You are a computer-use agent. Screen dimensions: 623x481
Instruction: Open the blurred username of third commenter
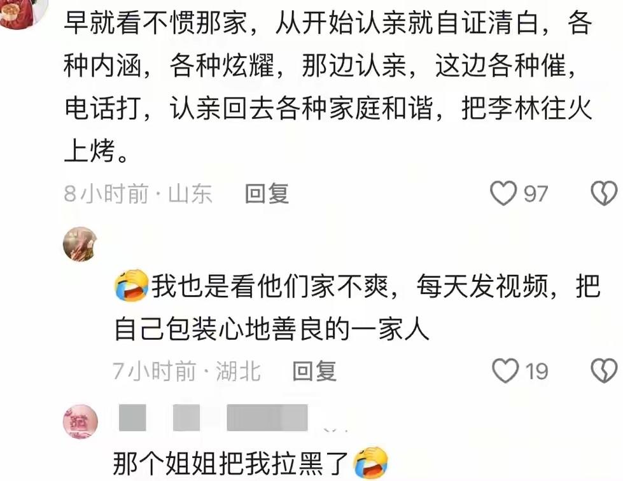(x=214, y=417)
